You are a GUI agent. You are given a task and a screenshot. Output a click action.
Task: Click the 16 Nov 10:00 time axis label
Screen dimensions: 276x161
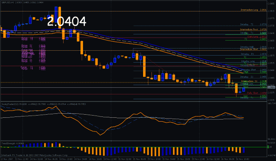[x=242, y=159]
